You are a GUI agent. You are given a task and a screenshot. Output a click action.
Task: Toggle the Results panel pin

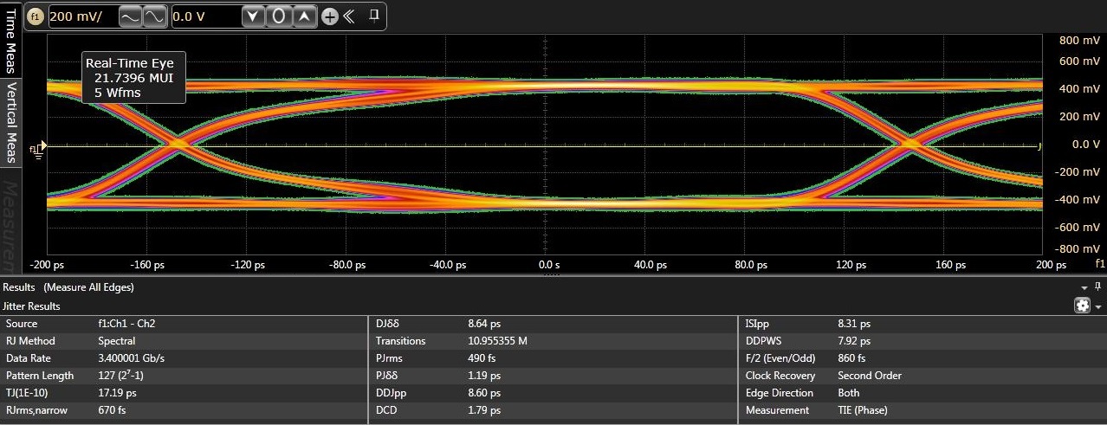point(1097,287)
